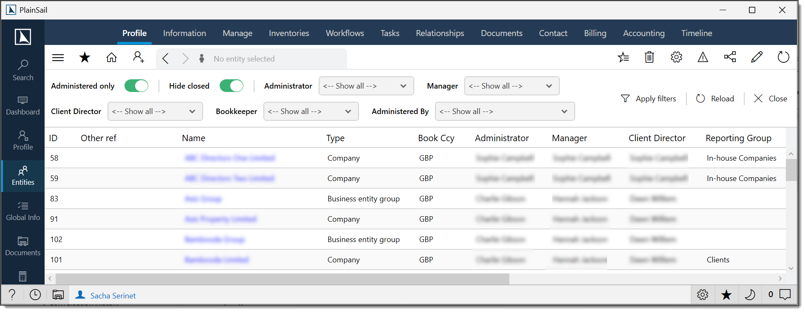Navigate forward with the right arrow

point(185,58)
